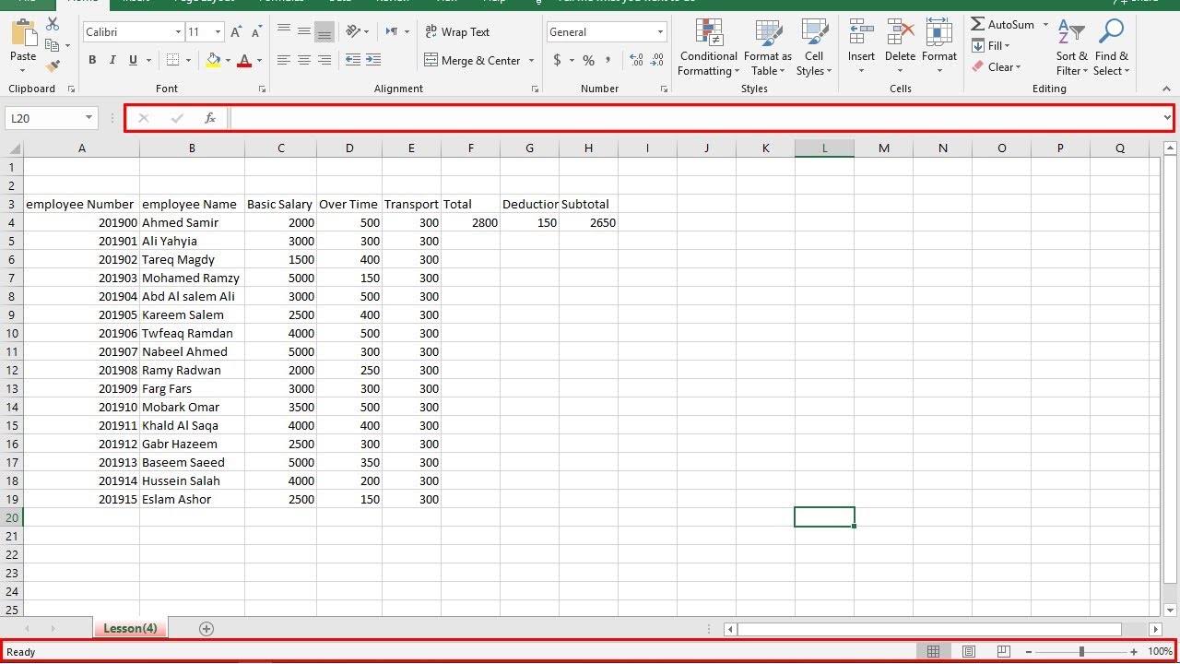
Task: Click the zoom slider handle
Action: [x=1081, y=651]
